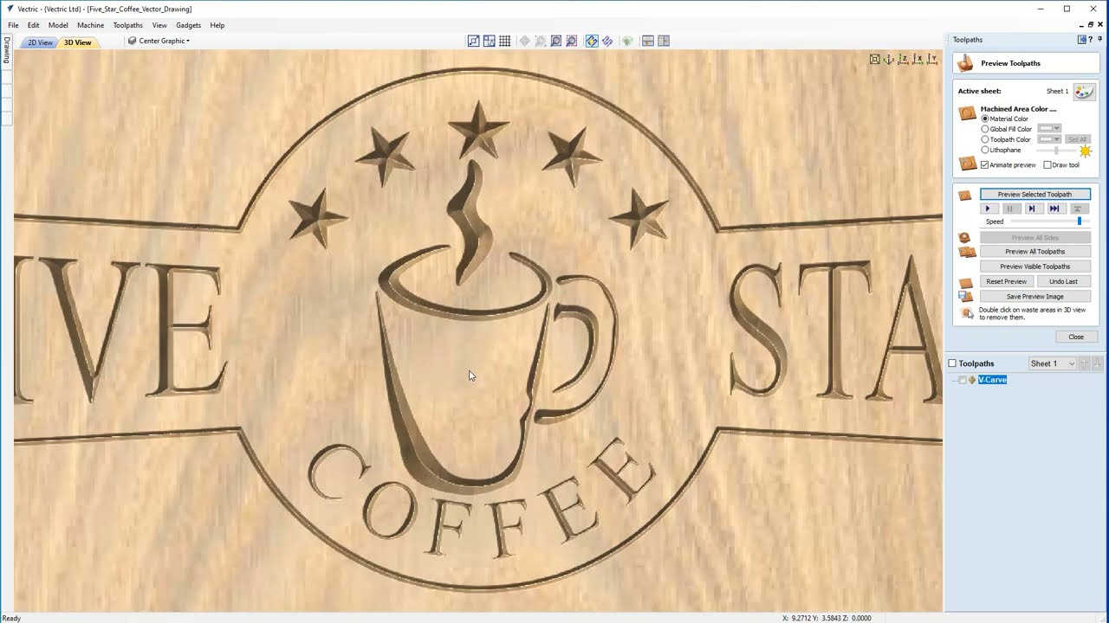Select the V-Carve toolpath entry
Image resolution: width=1109 pixels, height=623 pixels.
[992, 380]
